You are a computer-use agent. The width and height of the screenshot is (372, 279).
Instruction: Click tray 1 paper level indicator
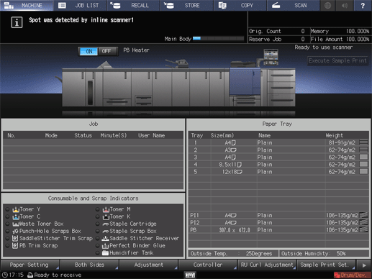363,143
